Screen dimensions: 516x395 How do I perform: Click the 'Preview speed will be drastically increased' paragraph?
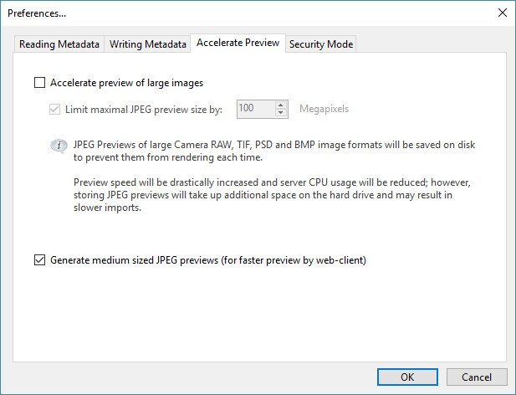(274, 197)
